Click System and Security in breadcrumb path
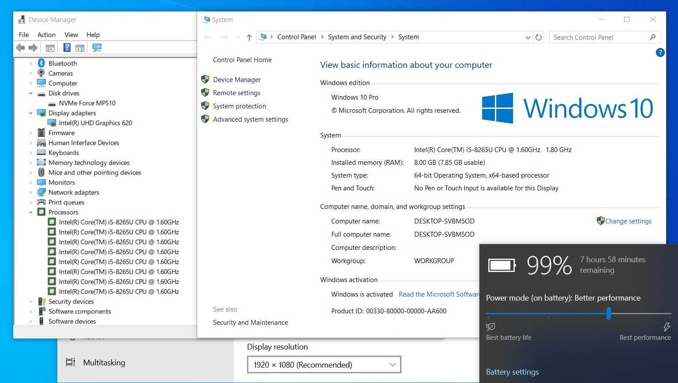The width and height of the screenshot is (678, 383). 357,37
